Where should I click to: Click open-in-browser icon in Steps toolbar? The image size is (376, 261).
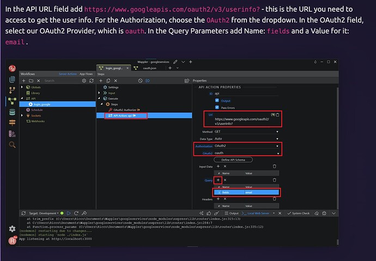pyautogui.click(x=186, y=81)
